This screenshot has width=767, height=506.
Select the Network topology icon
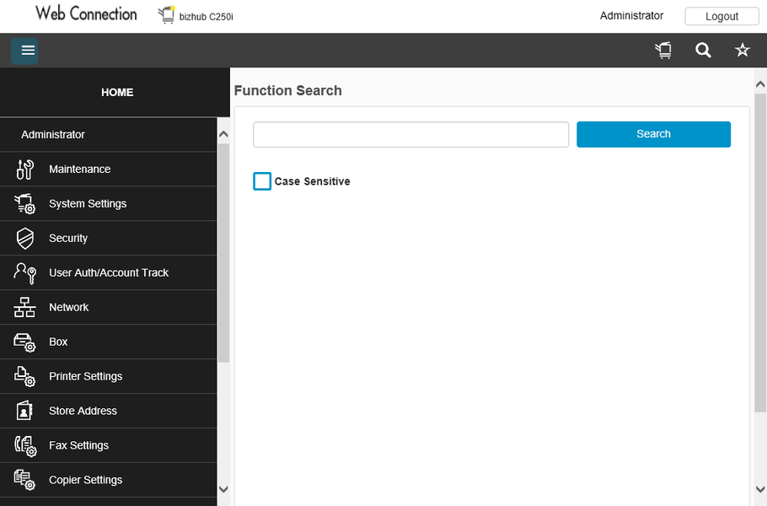pos(25,308)
